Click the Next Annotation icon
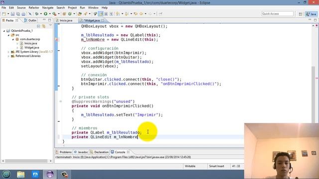Image resolution: width=319 pixels, height=179 pixels. click(118, 14)
